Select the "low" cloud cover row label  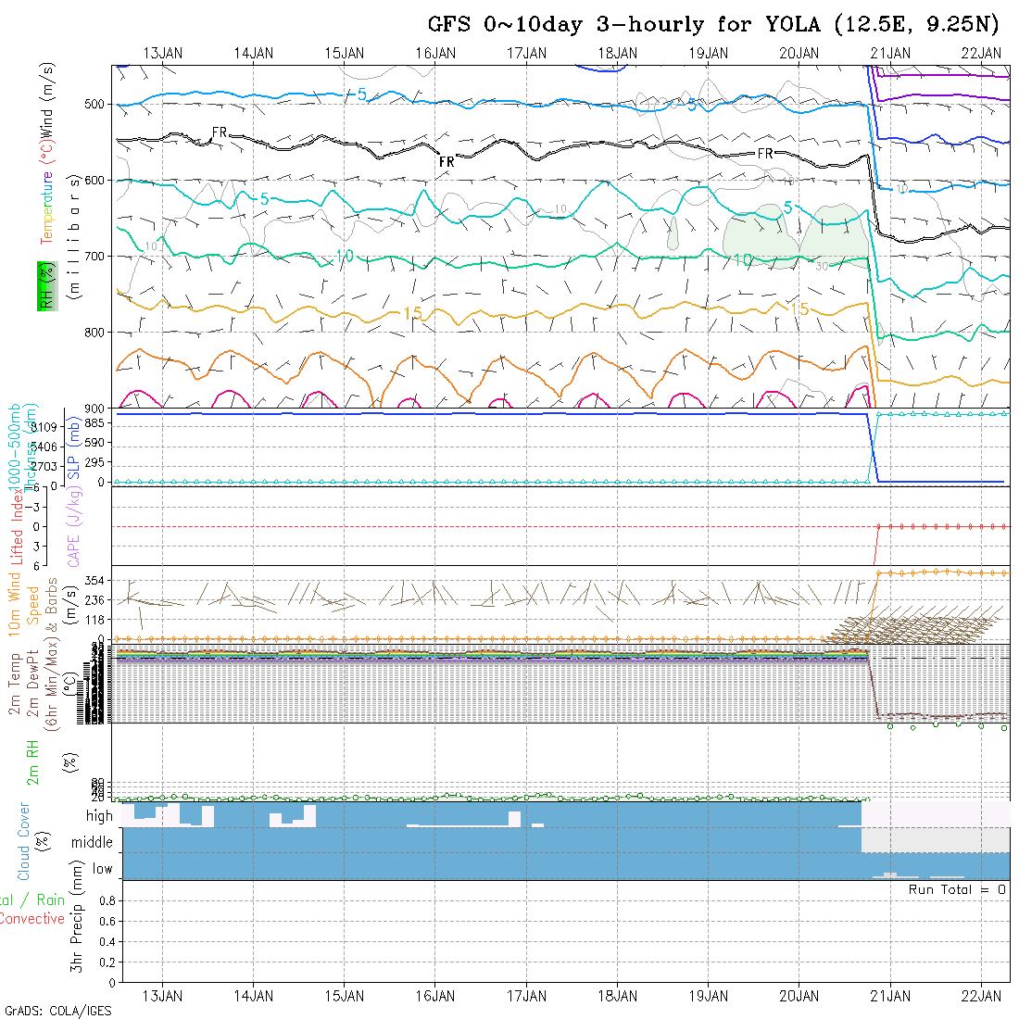[x=102, y=869]
